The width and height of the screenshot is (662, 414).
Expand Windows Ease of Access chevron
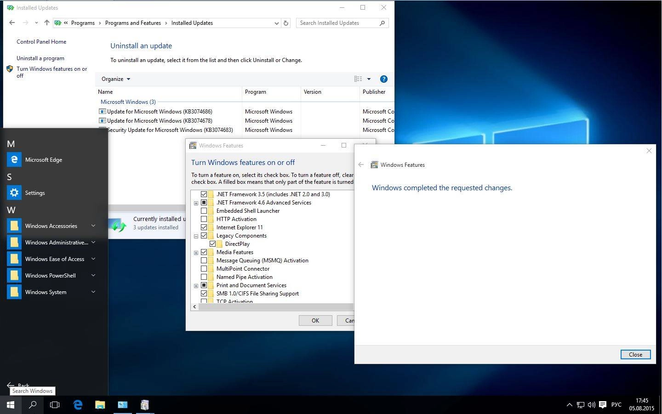click(x=93, y=259)
